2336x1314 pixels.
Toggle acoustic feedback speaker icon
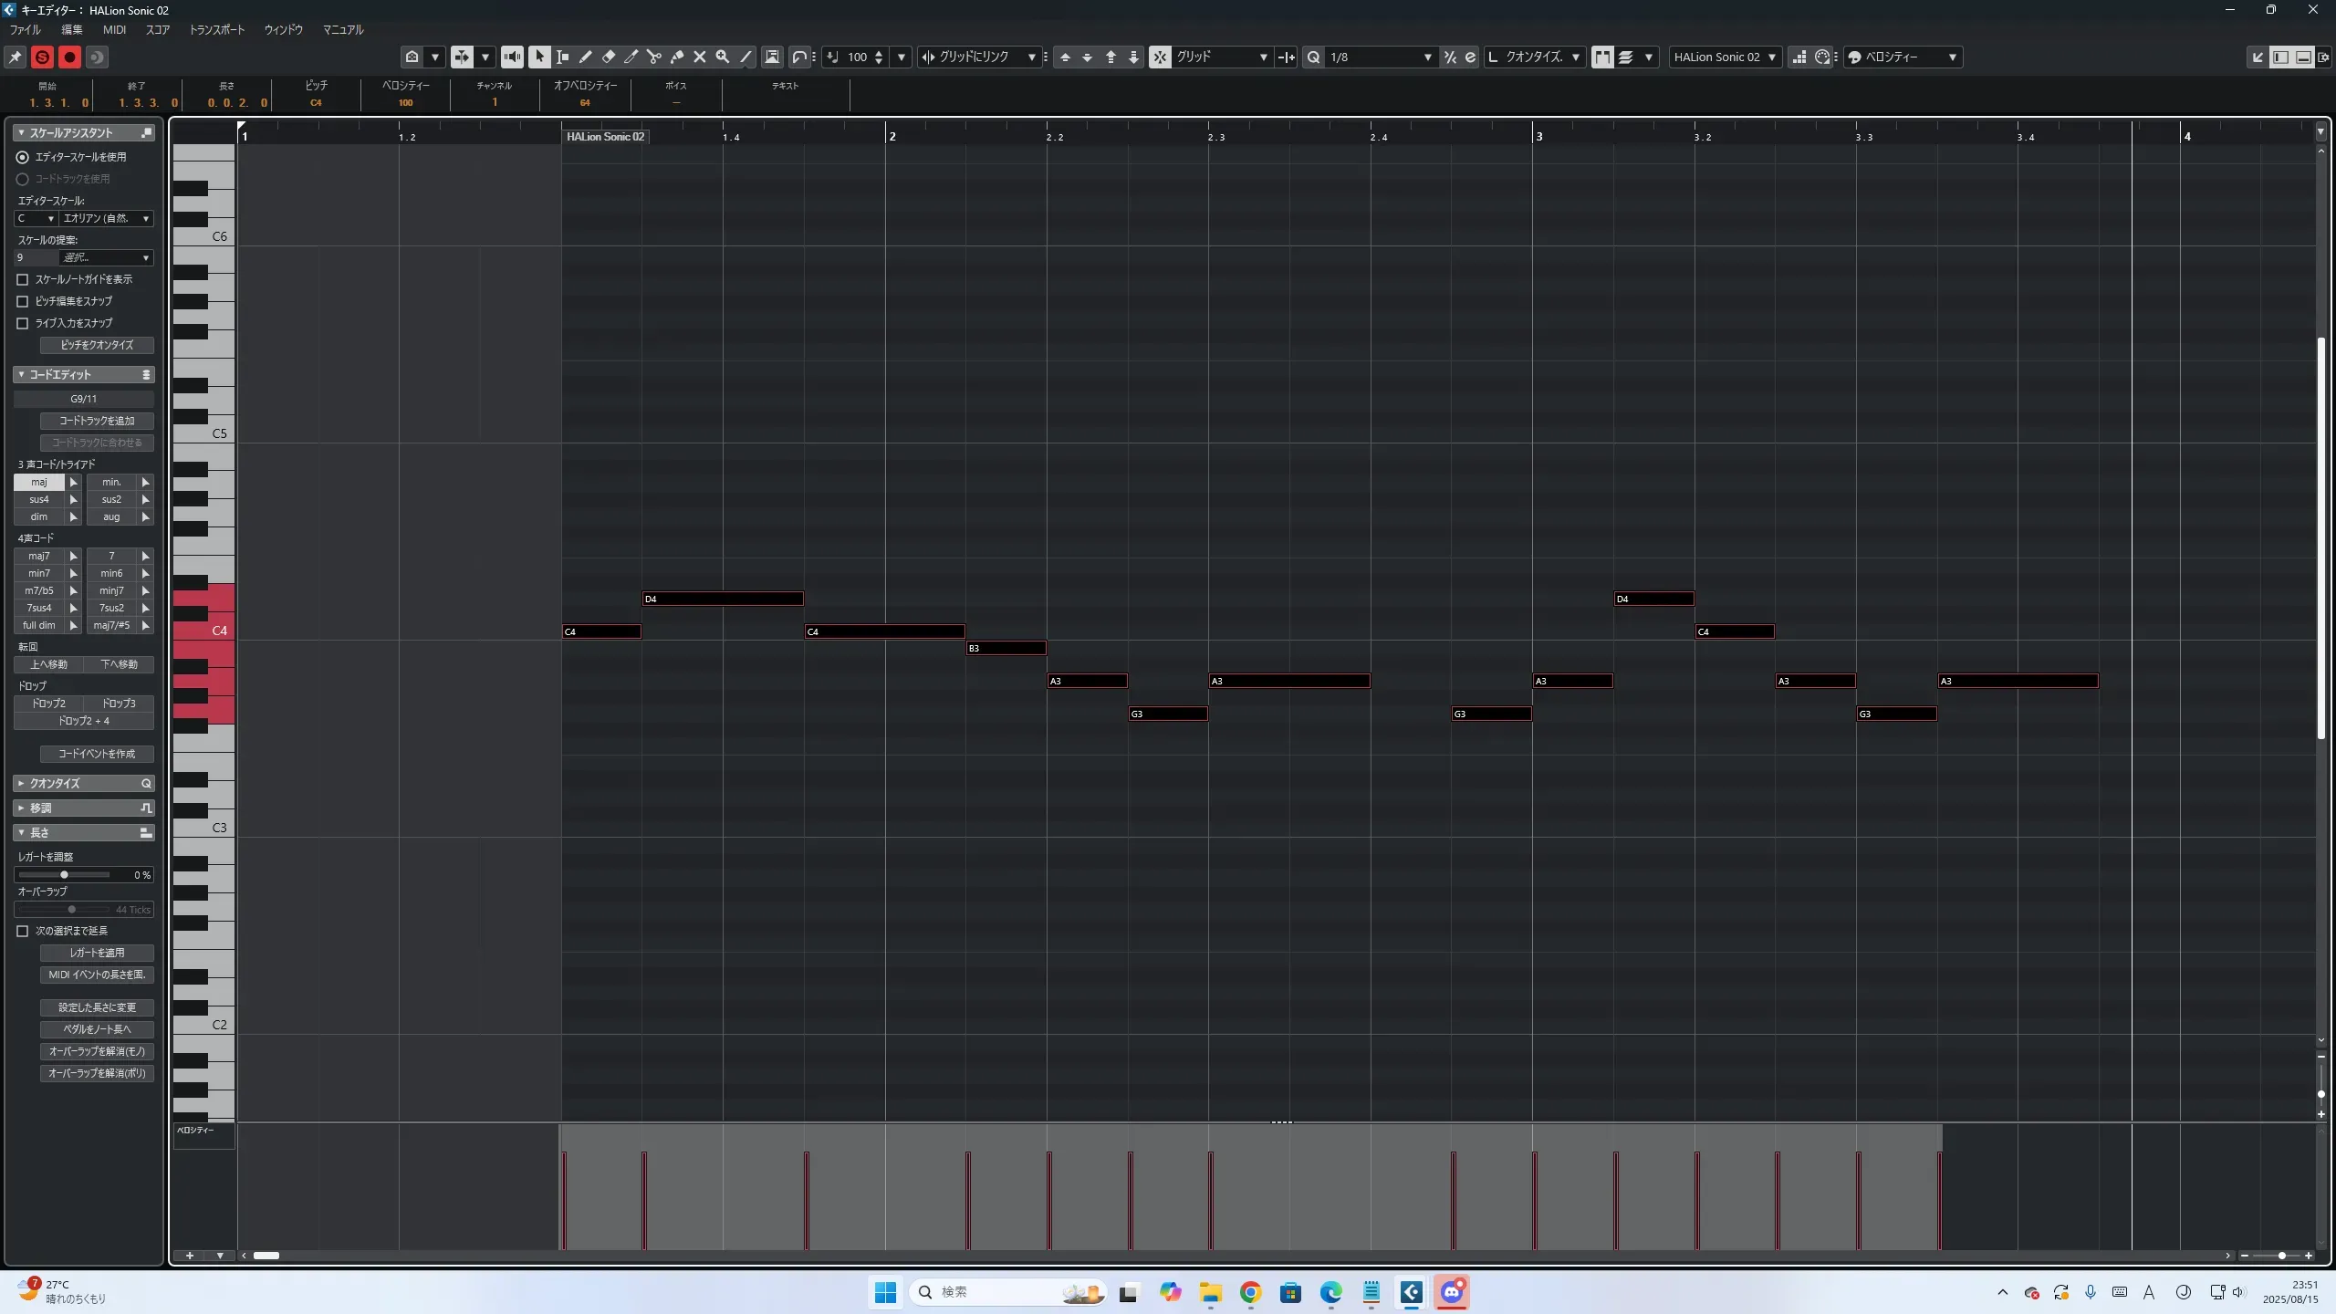click(x=513, y=57)
